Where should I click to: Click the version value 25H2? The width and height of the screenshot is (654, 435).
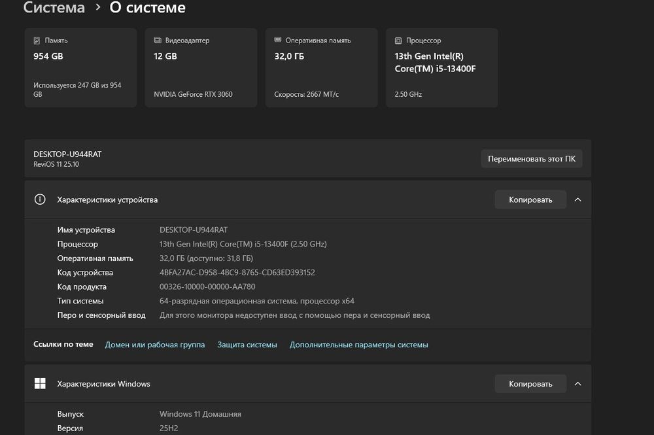169,428
